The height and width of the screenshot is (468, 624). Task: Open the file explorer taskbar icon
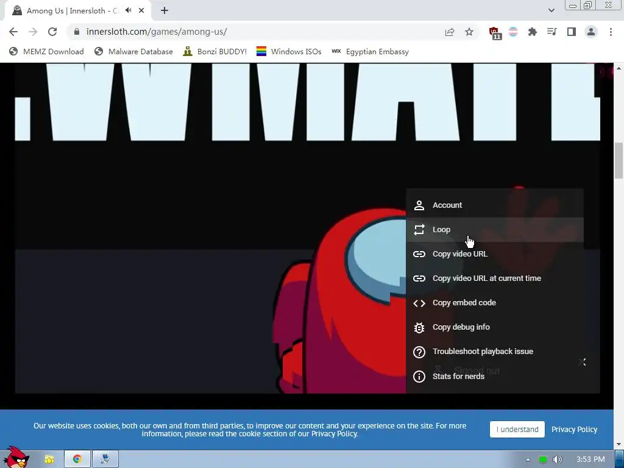coord(49,459)
